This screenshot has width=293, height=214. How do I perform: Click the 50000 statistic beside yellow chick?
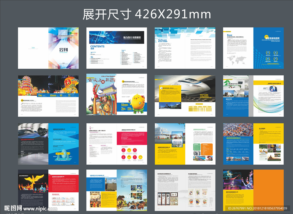[x=124, y=105]
